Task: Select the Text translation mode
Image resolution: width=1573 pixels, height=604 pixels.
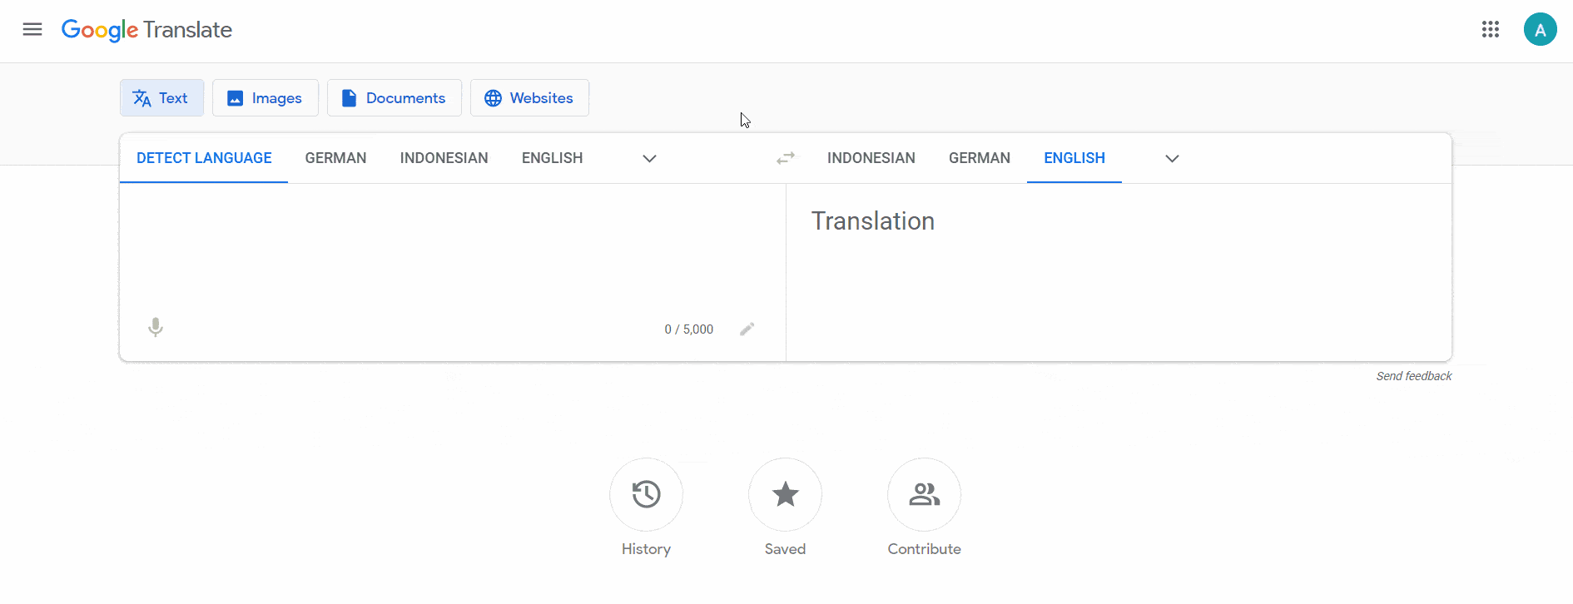Action: (161, 98)
